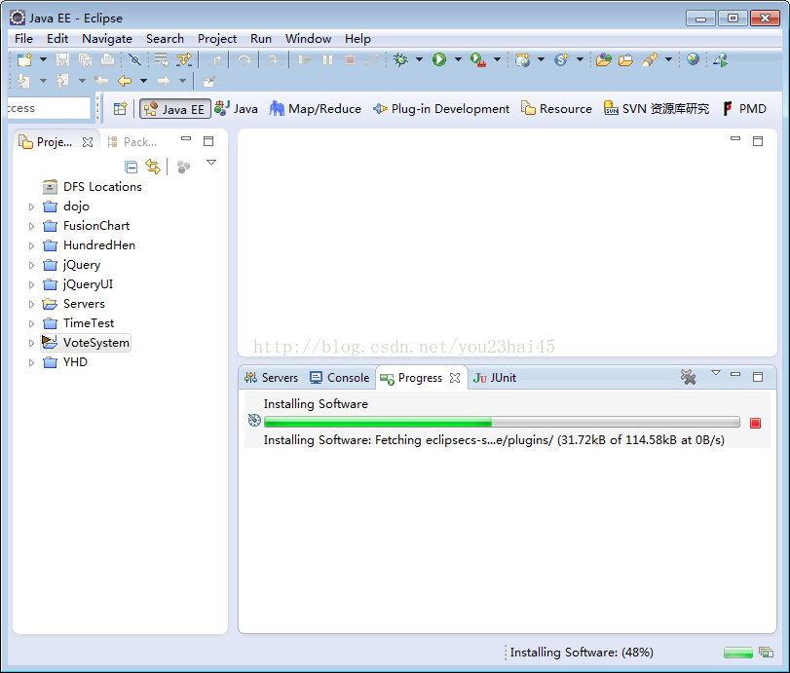Click the Print icon
The image size is (790, 673).
[107, 60]
